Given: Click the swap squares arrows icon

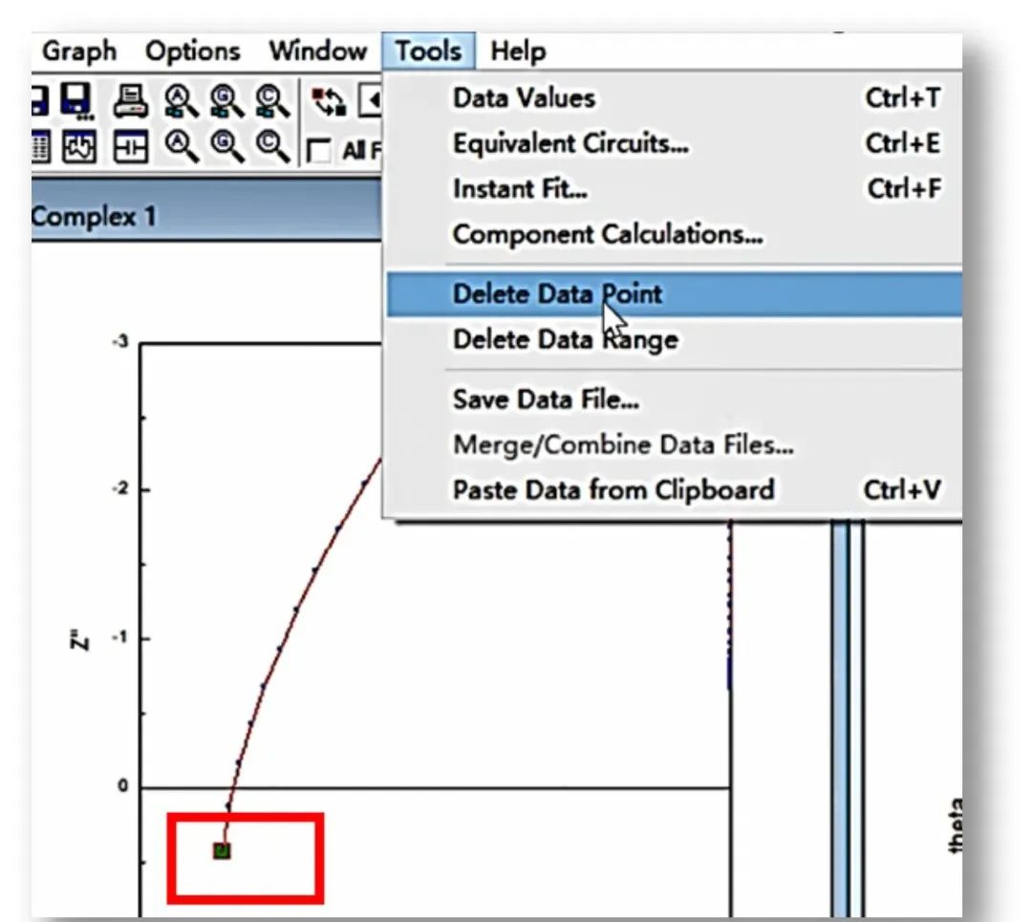Looking at the screenshot, I should click(x=329, y=102).
